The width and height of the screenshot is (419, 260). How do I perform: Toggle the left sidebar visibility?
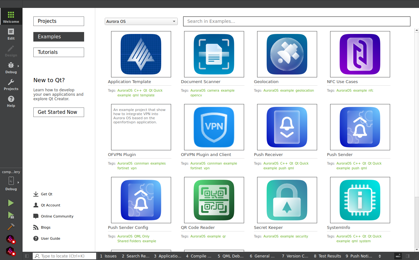(x=27, y=256)
